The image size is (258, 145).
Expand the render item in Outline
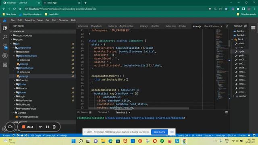233,96
